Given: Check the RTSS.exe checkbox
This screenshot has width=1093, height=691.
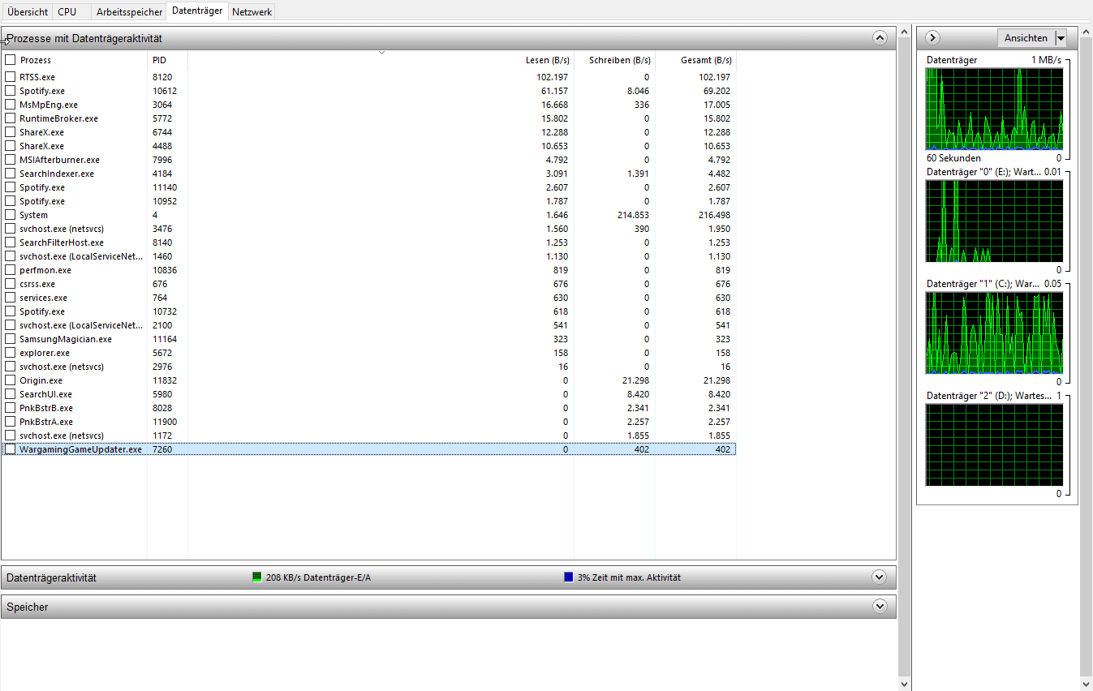Looking at the screenshot, I should pos(11,77).
